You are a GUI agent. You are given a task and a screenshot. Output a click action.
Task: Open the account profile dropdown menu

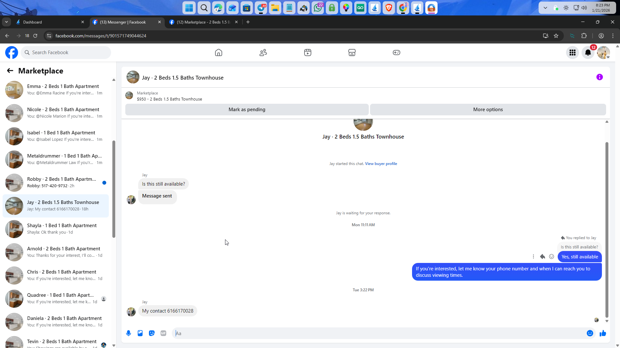603,53
